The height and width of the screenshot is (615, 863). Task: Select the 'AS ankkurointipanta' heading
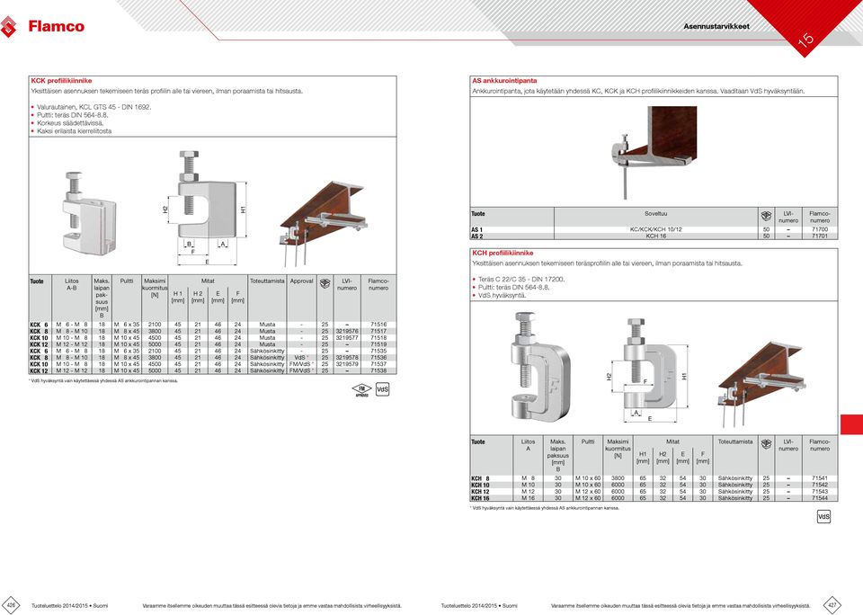coord(504,80)
